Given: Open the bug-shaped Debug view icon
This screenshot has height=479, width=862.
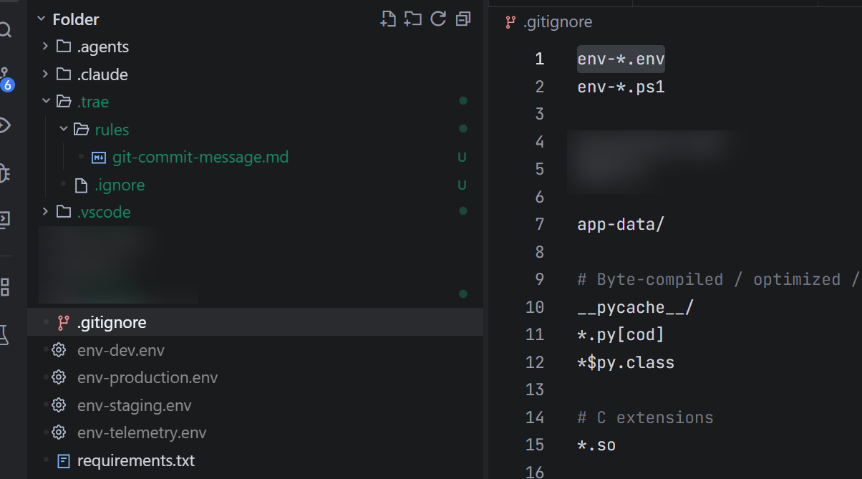Looking at the screenshot, I should click(4, 173).
